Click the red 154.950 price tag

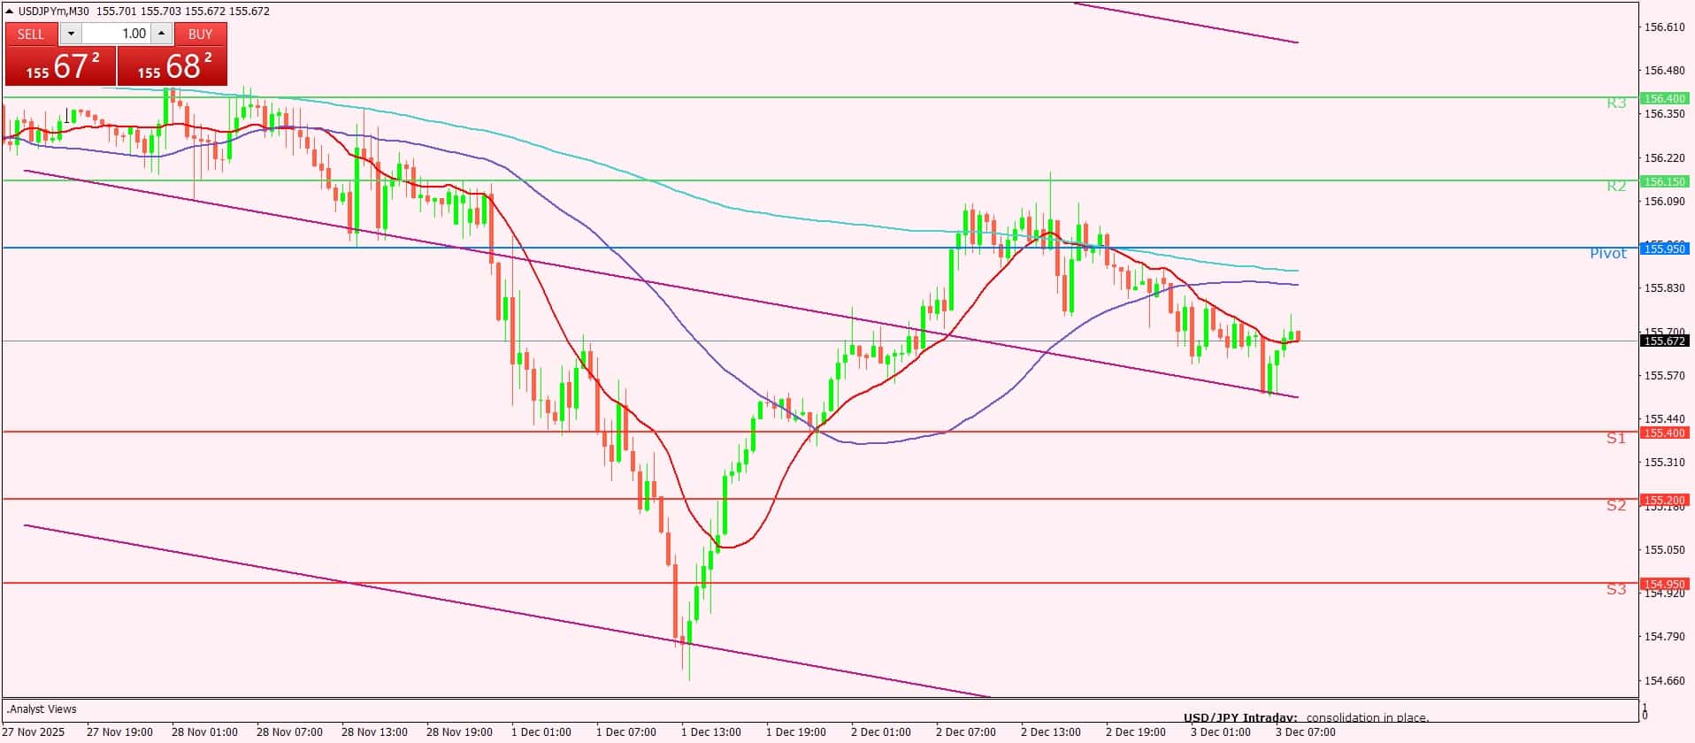coord(1664,584)
